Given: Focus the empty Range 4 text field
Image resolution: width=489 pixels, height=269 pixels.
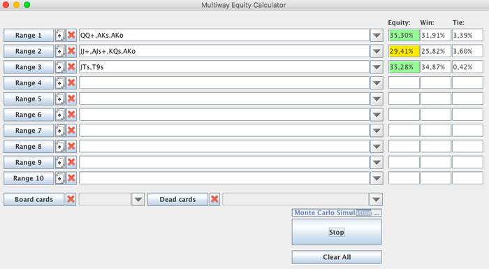Looking at the screenshot, I should pyautogui.click(x=224, y=83).
